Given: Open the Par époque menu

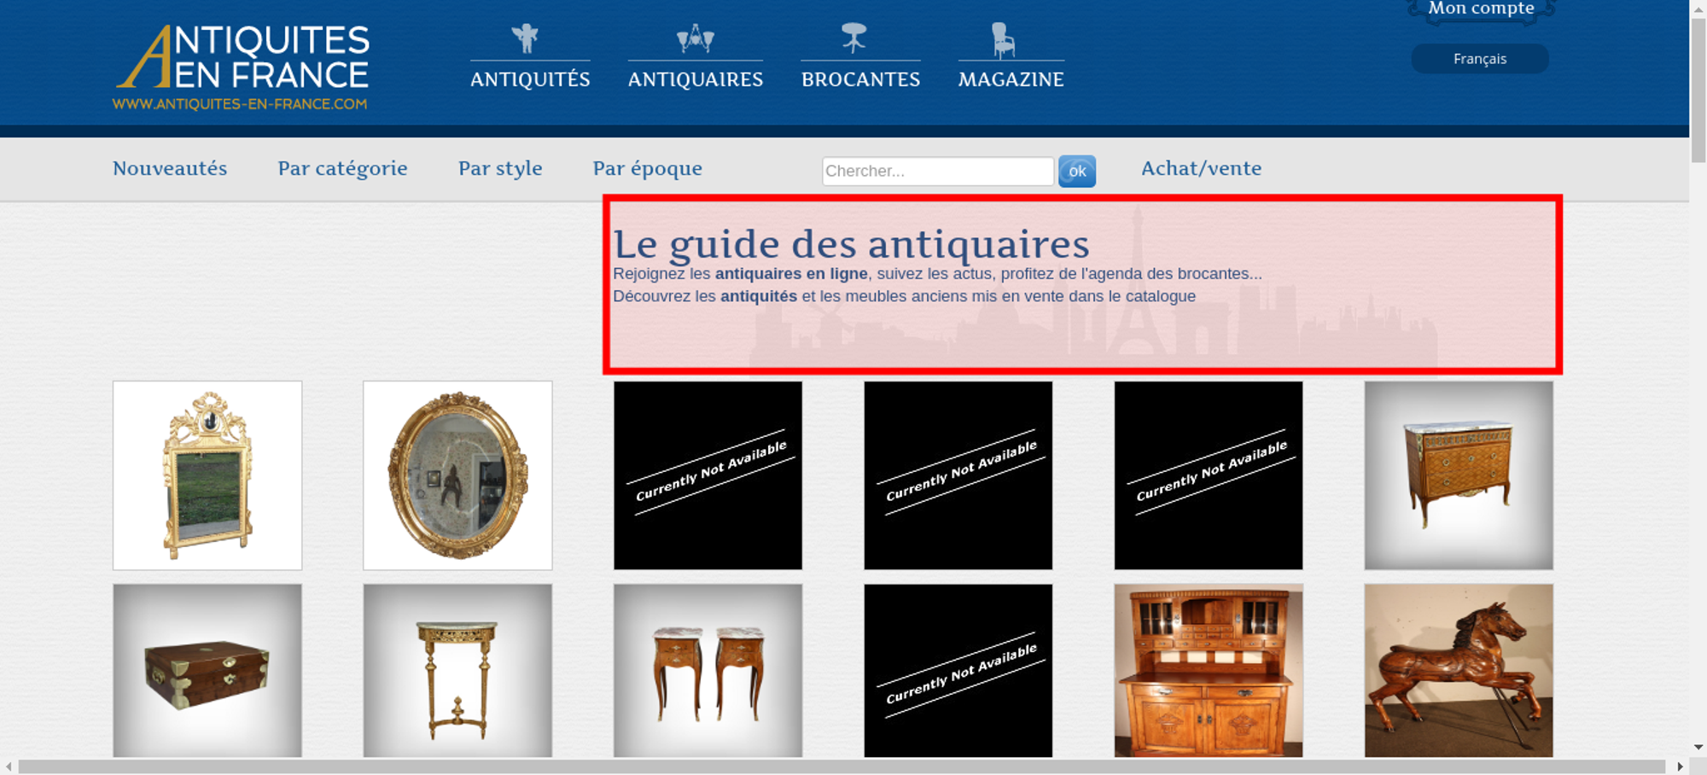Looking at the screenshot, I should [647, 168].
